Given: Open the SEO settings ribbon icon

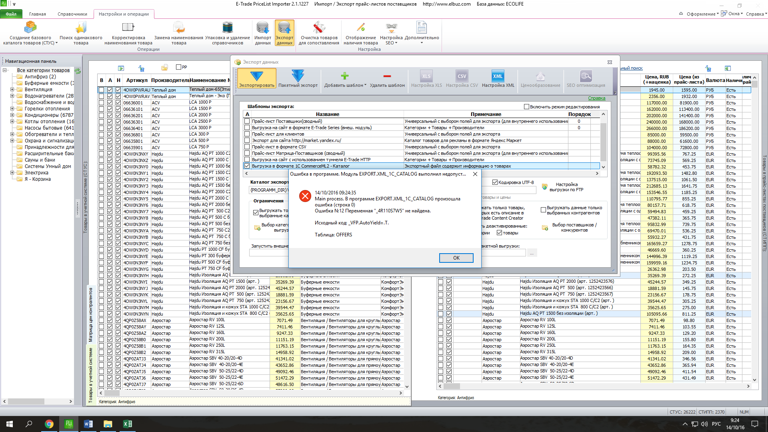Looking at the screenshot, I should (391, 28).
